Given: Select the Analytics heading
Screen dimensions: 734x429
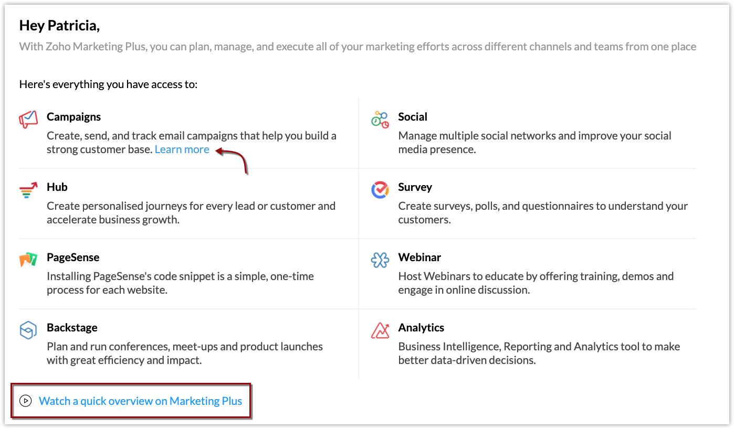Looking at the screenshot, I should click(421, 328).
